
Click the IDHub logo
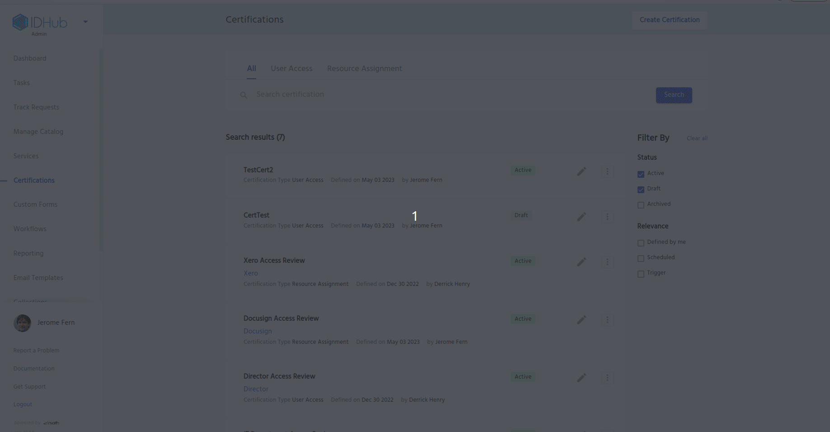[40, 22]
